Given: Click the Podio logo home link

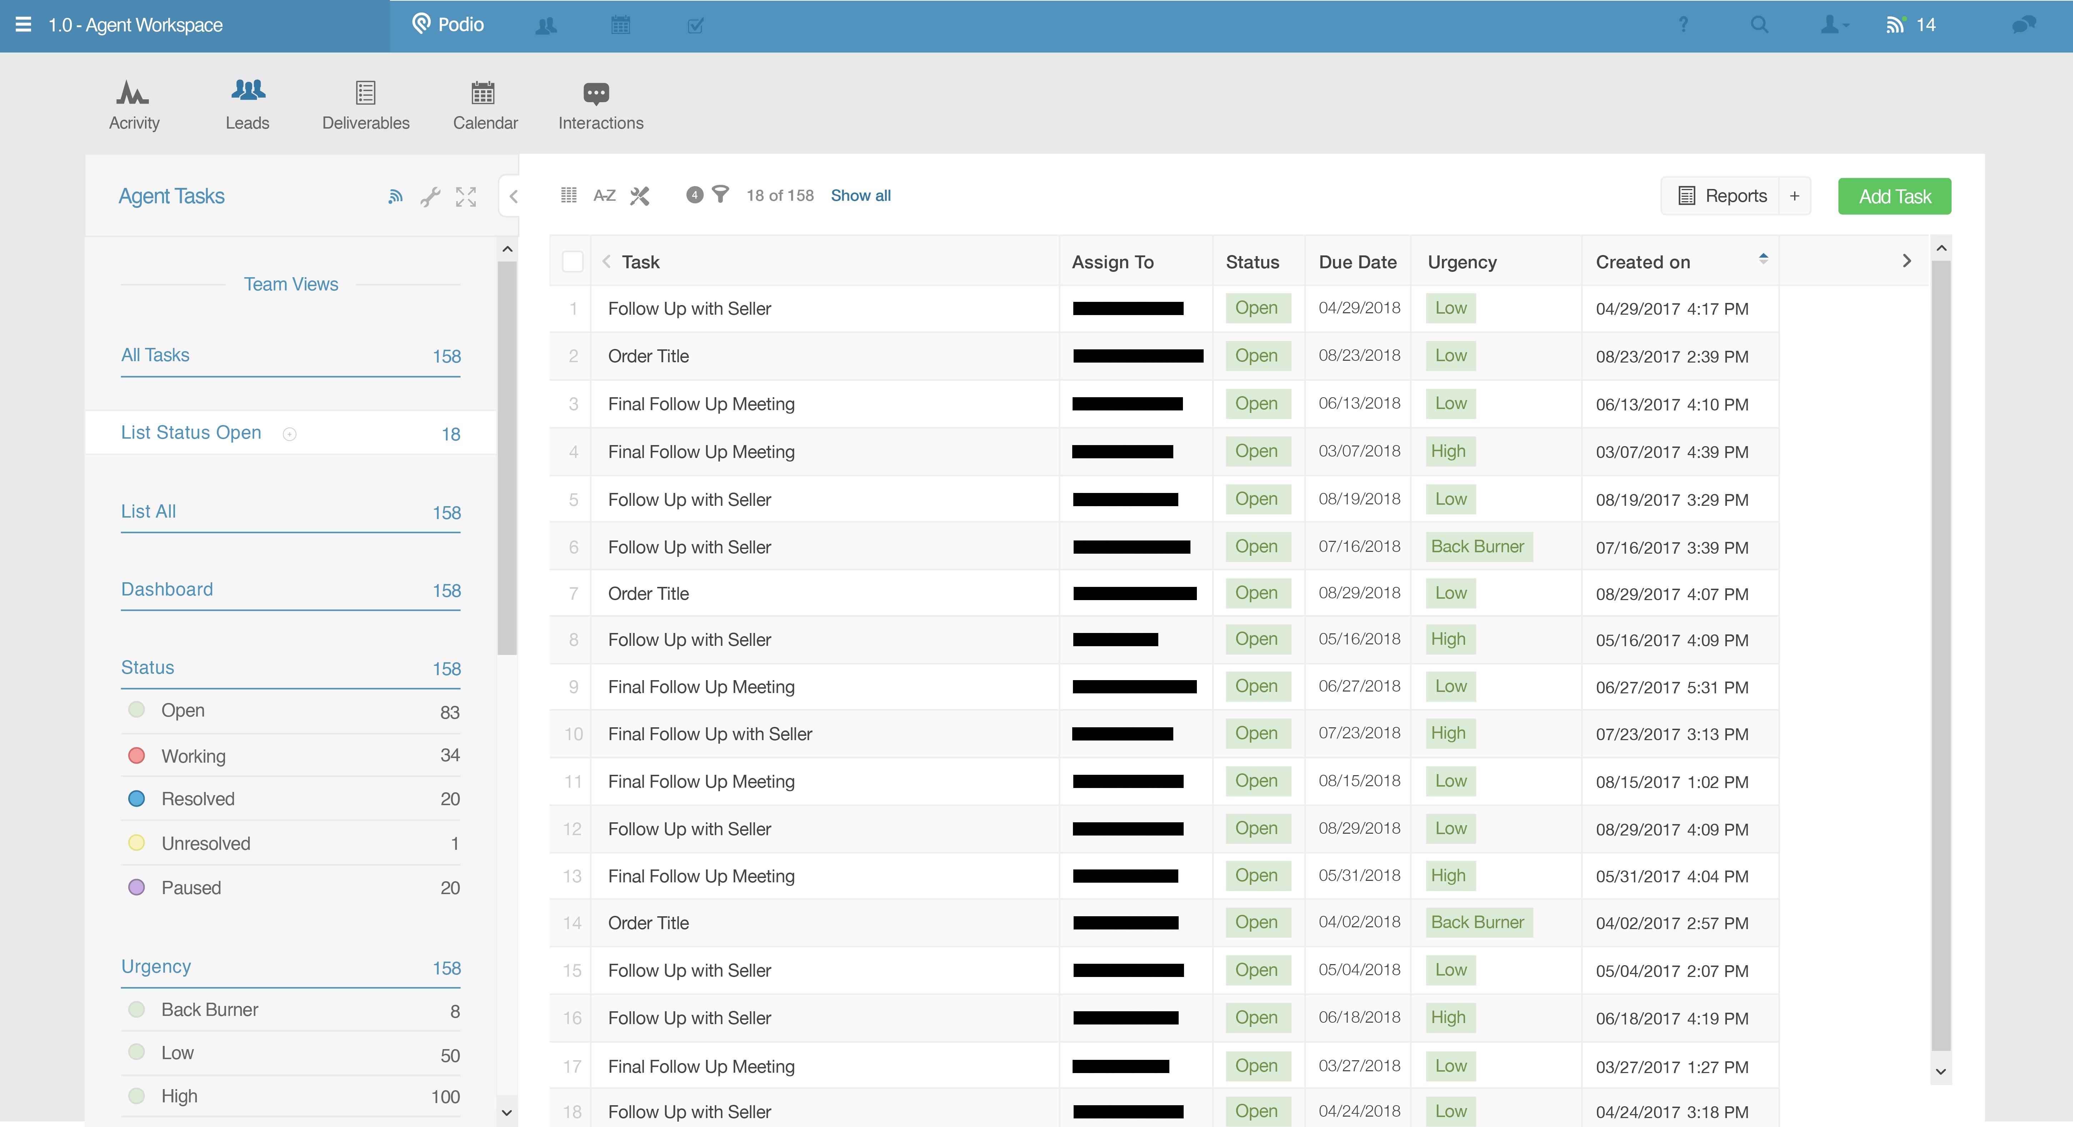Looking at the screenshot, I should pyautogui.click(x=448, y=24).
